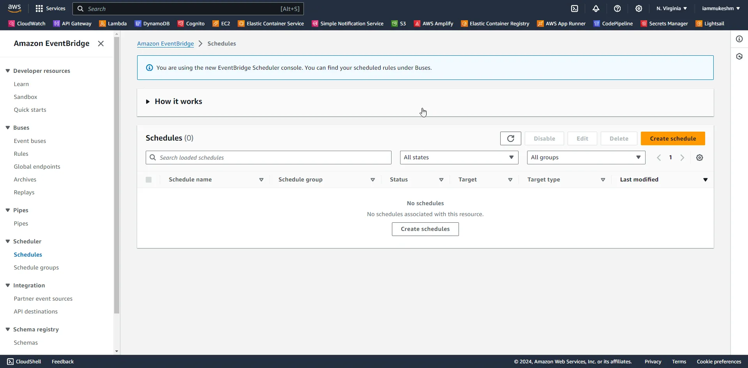Open the Info side panel on the right

point(739,39)
